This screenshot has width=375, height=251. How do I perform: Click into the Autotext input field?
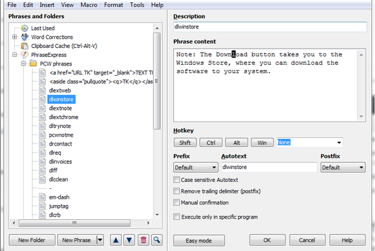pos(270,168)
